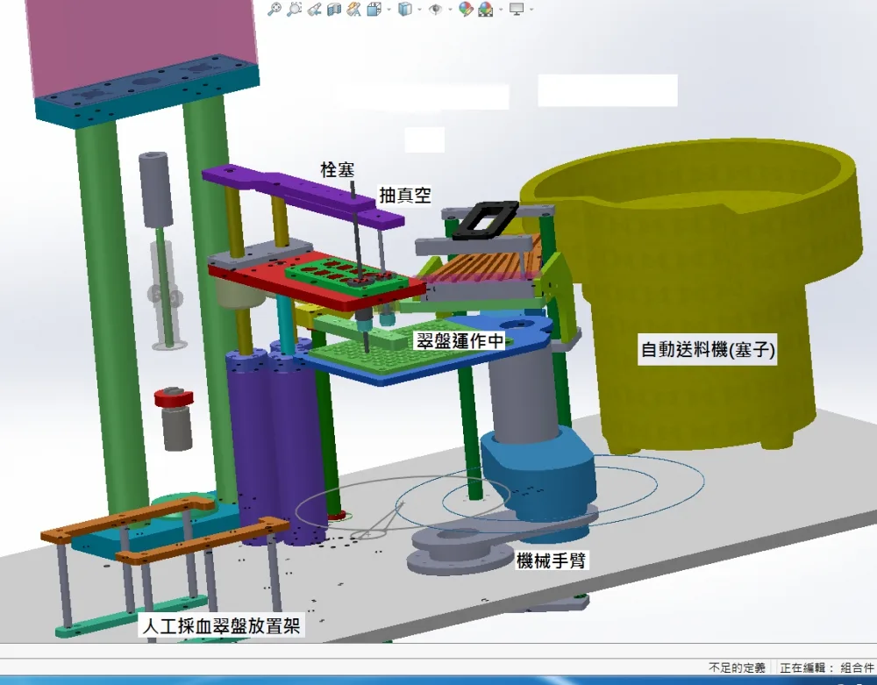Open the Dynamic Annotation Views tool
Screen dimensions: 877x685
353,9
